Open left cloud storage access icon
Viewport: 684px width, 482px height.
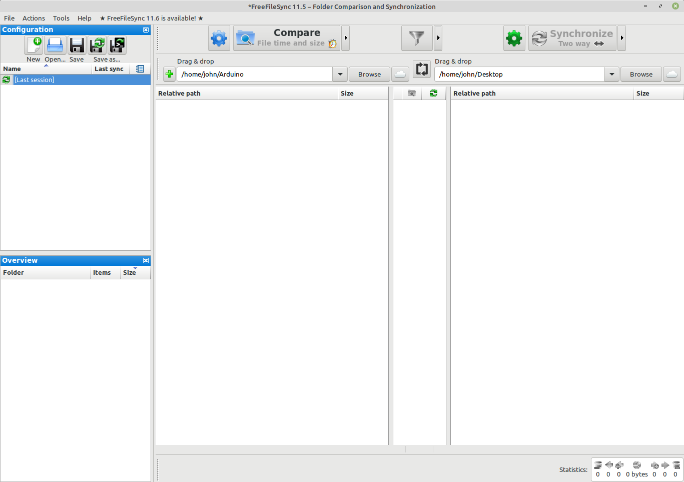click(x=400, y=74)
